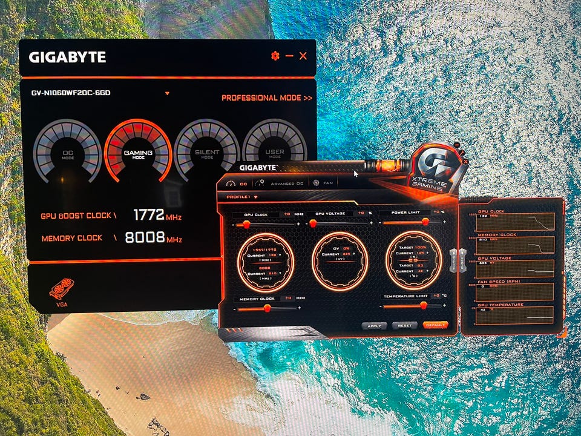The height and width of the screenshot is (436, 581).
Task: Click the GPU Voltage offset value field
Action: point(361,213)
